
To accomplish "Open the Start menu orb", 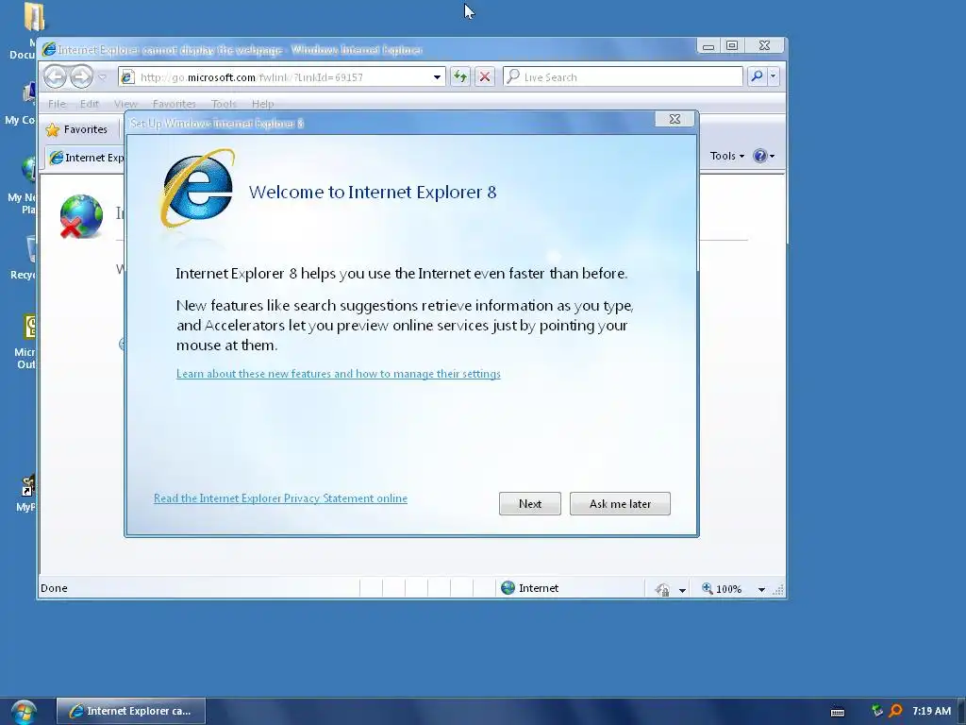I will tap(23, 712).
